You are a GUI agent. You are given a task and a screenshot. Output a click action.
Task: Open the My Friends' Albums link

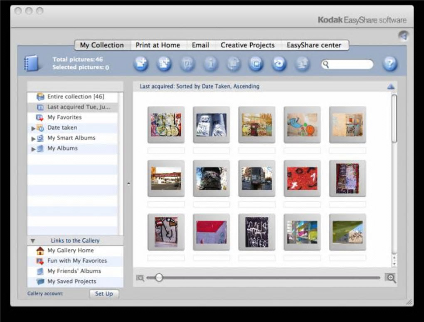[74, 271]
